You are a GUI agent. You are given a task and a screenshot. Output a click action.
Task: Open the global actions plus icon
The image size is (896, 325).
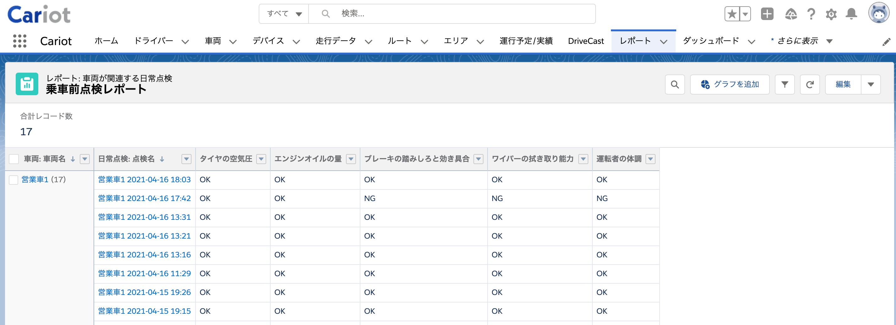tap(767, 14)
